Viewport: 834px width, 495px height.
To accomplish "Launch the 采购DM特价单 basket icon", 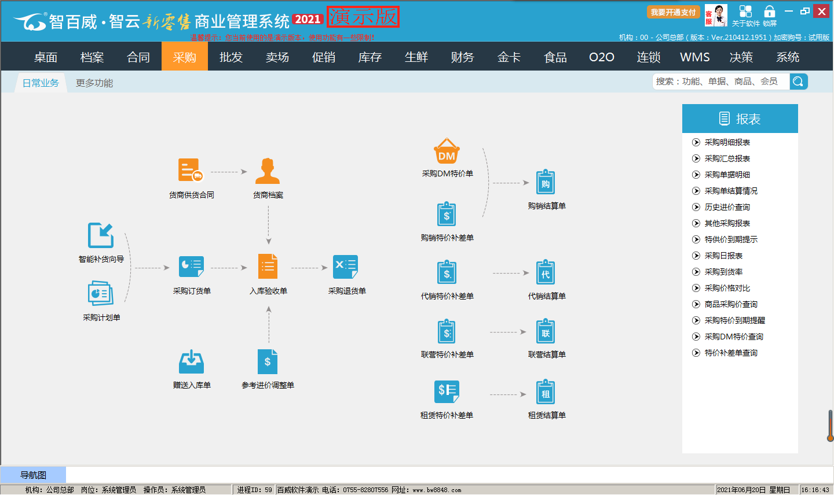I will pos(447,152).
